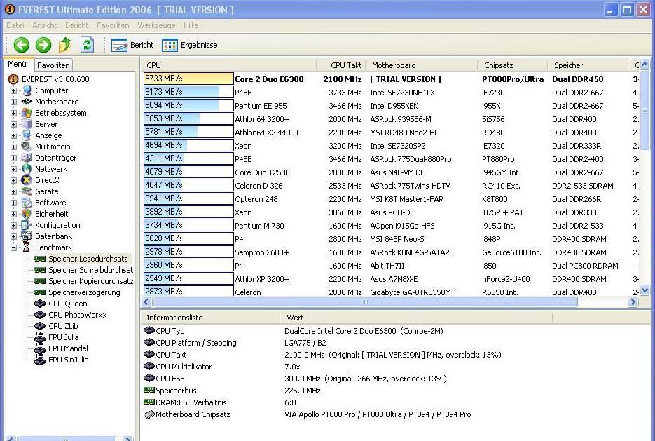
Task: Sort by the CPU Takt column header
Action: click(x=341, y=65)
